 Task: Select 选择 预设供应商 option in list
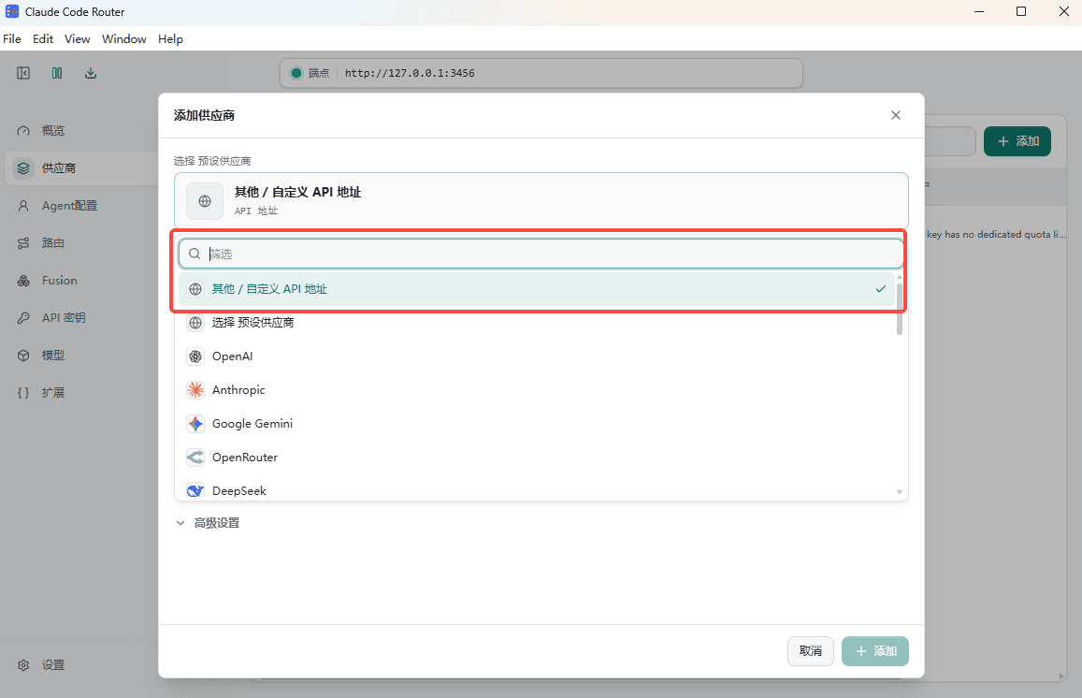(x=537, y=323)
